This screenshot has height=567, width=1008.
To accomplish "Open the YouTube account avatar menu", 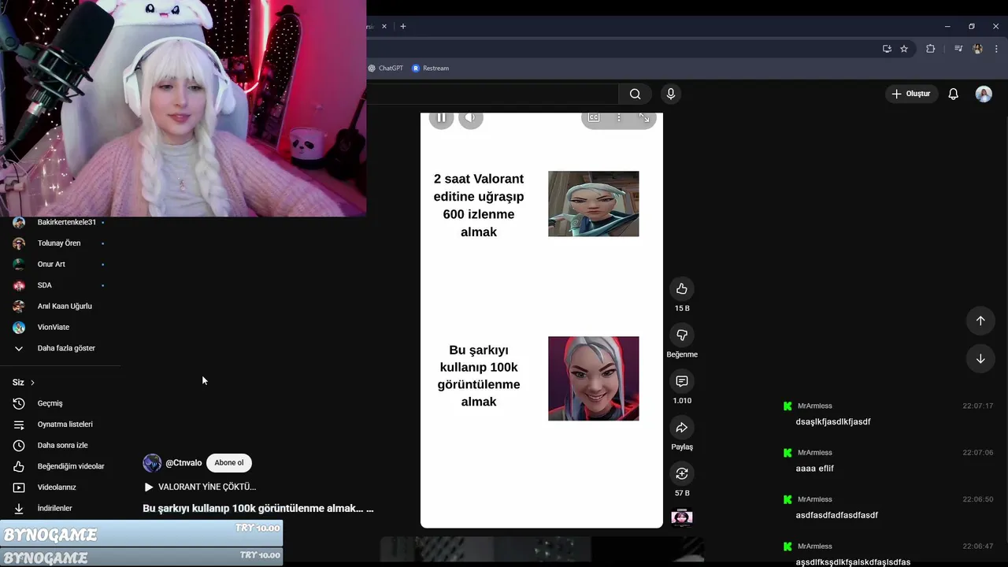I will pos(984,94).
